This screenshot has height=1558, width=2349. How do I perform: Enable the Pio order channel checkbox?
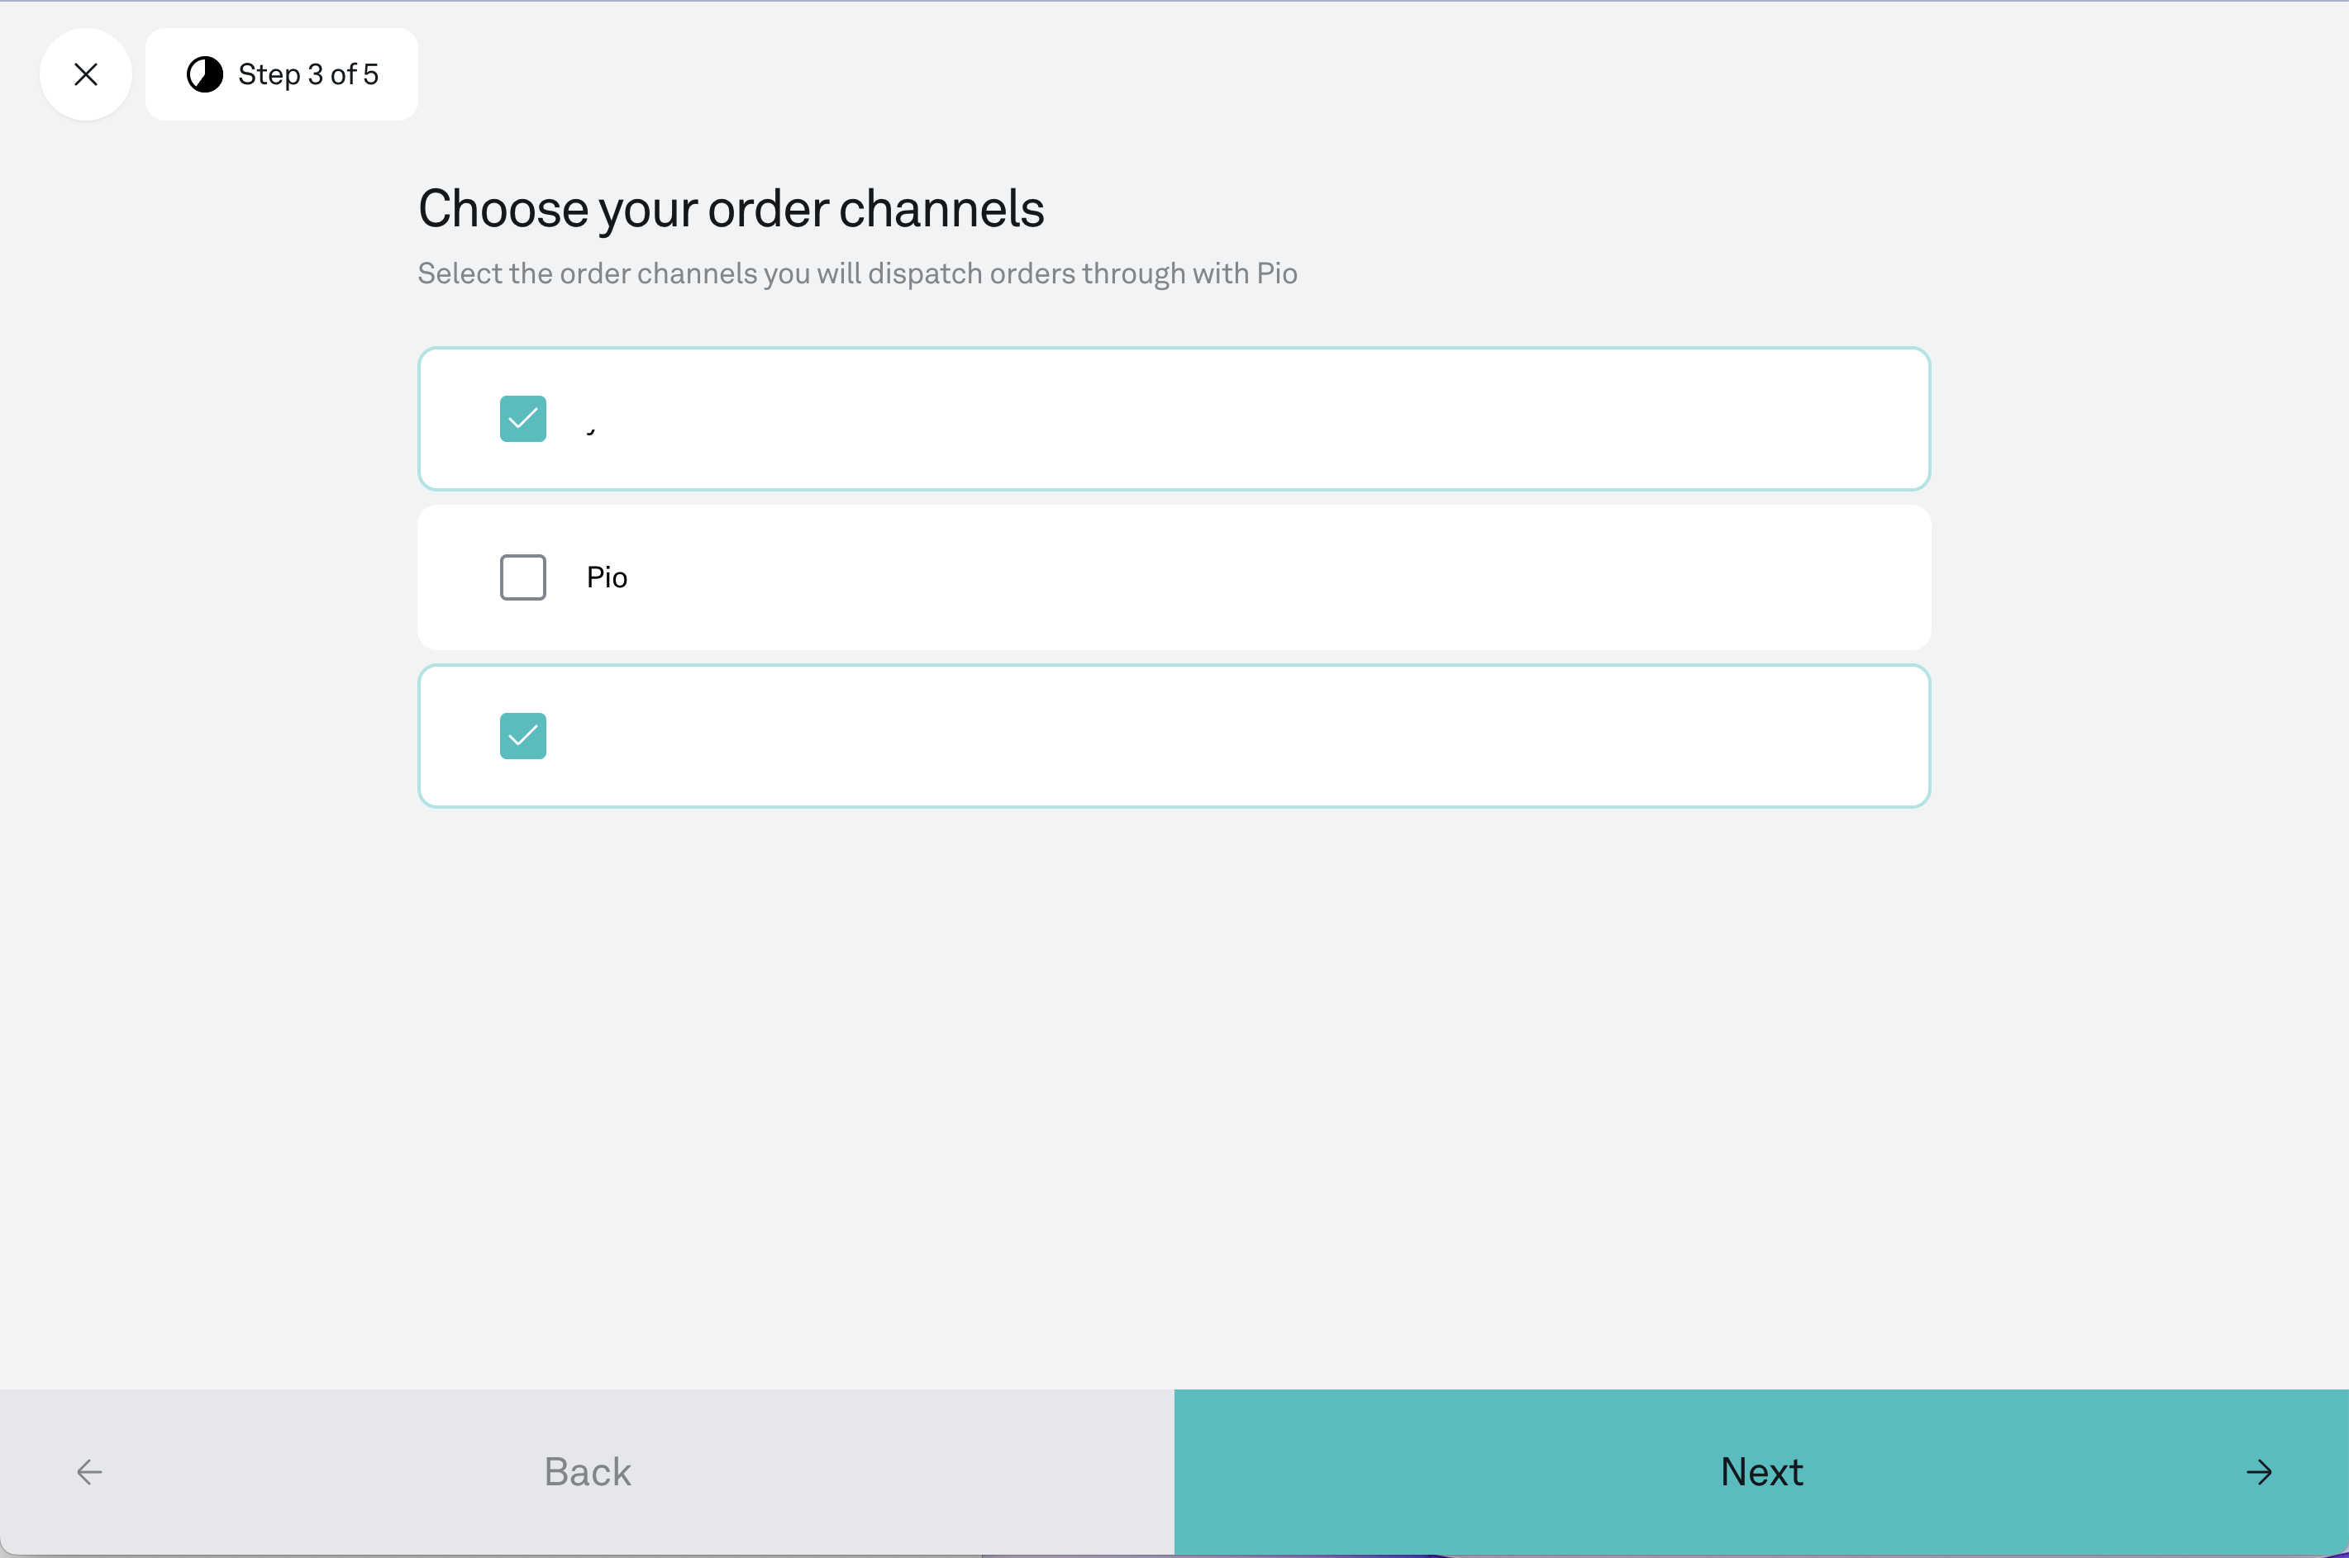click(523, 577)
